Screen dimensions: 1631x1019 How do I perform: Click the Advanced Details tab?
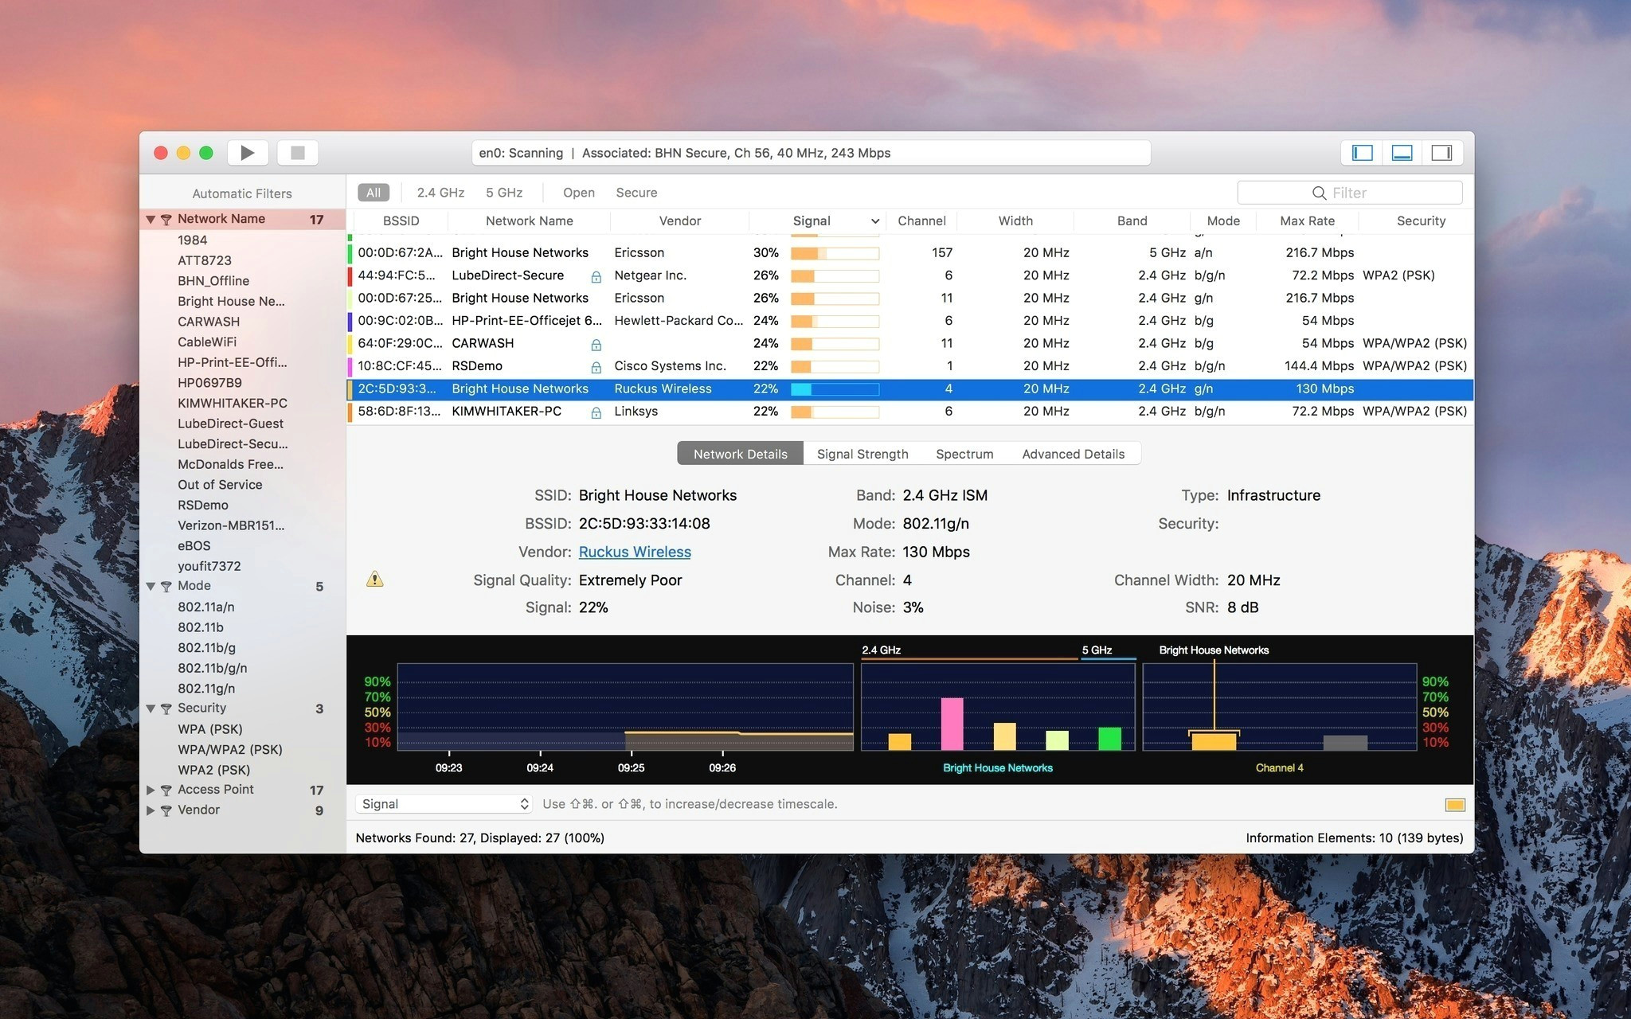click(1072, 452)
